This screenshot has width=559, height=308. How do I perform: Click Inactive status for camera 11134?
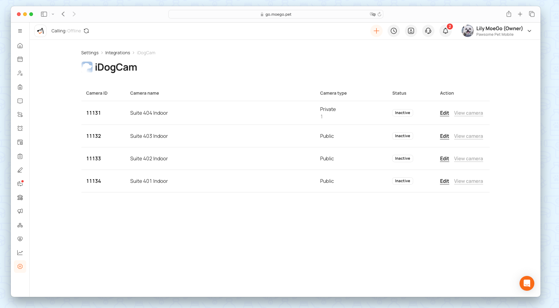coord(403,181)
